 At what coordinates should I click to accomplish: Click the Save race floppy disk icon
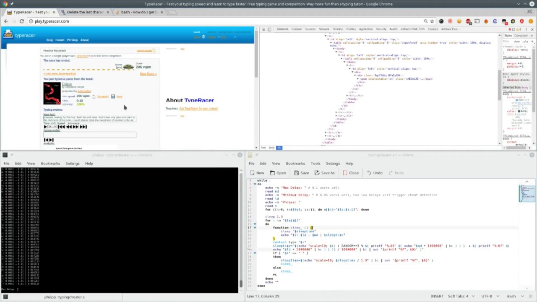point(113,96)
